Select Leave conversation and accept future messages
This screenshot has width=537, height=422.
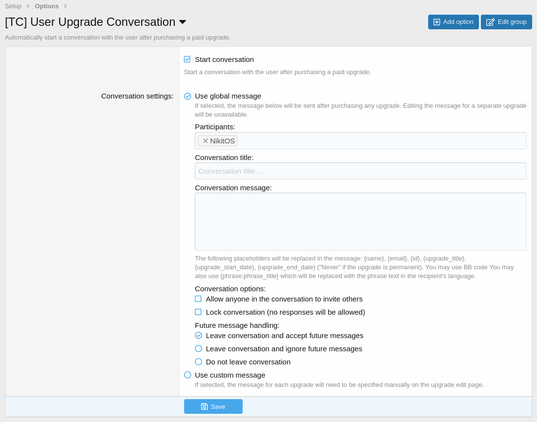coord(198,336)
